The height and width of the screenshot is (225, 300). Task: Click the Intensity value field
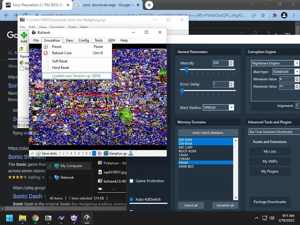221,63
